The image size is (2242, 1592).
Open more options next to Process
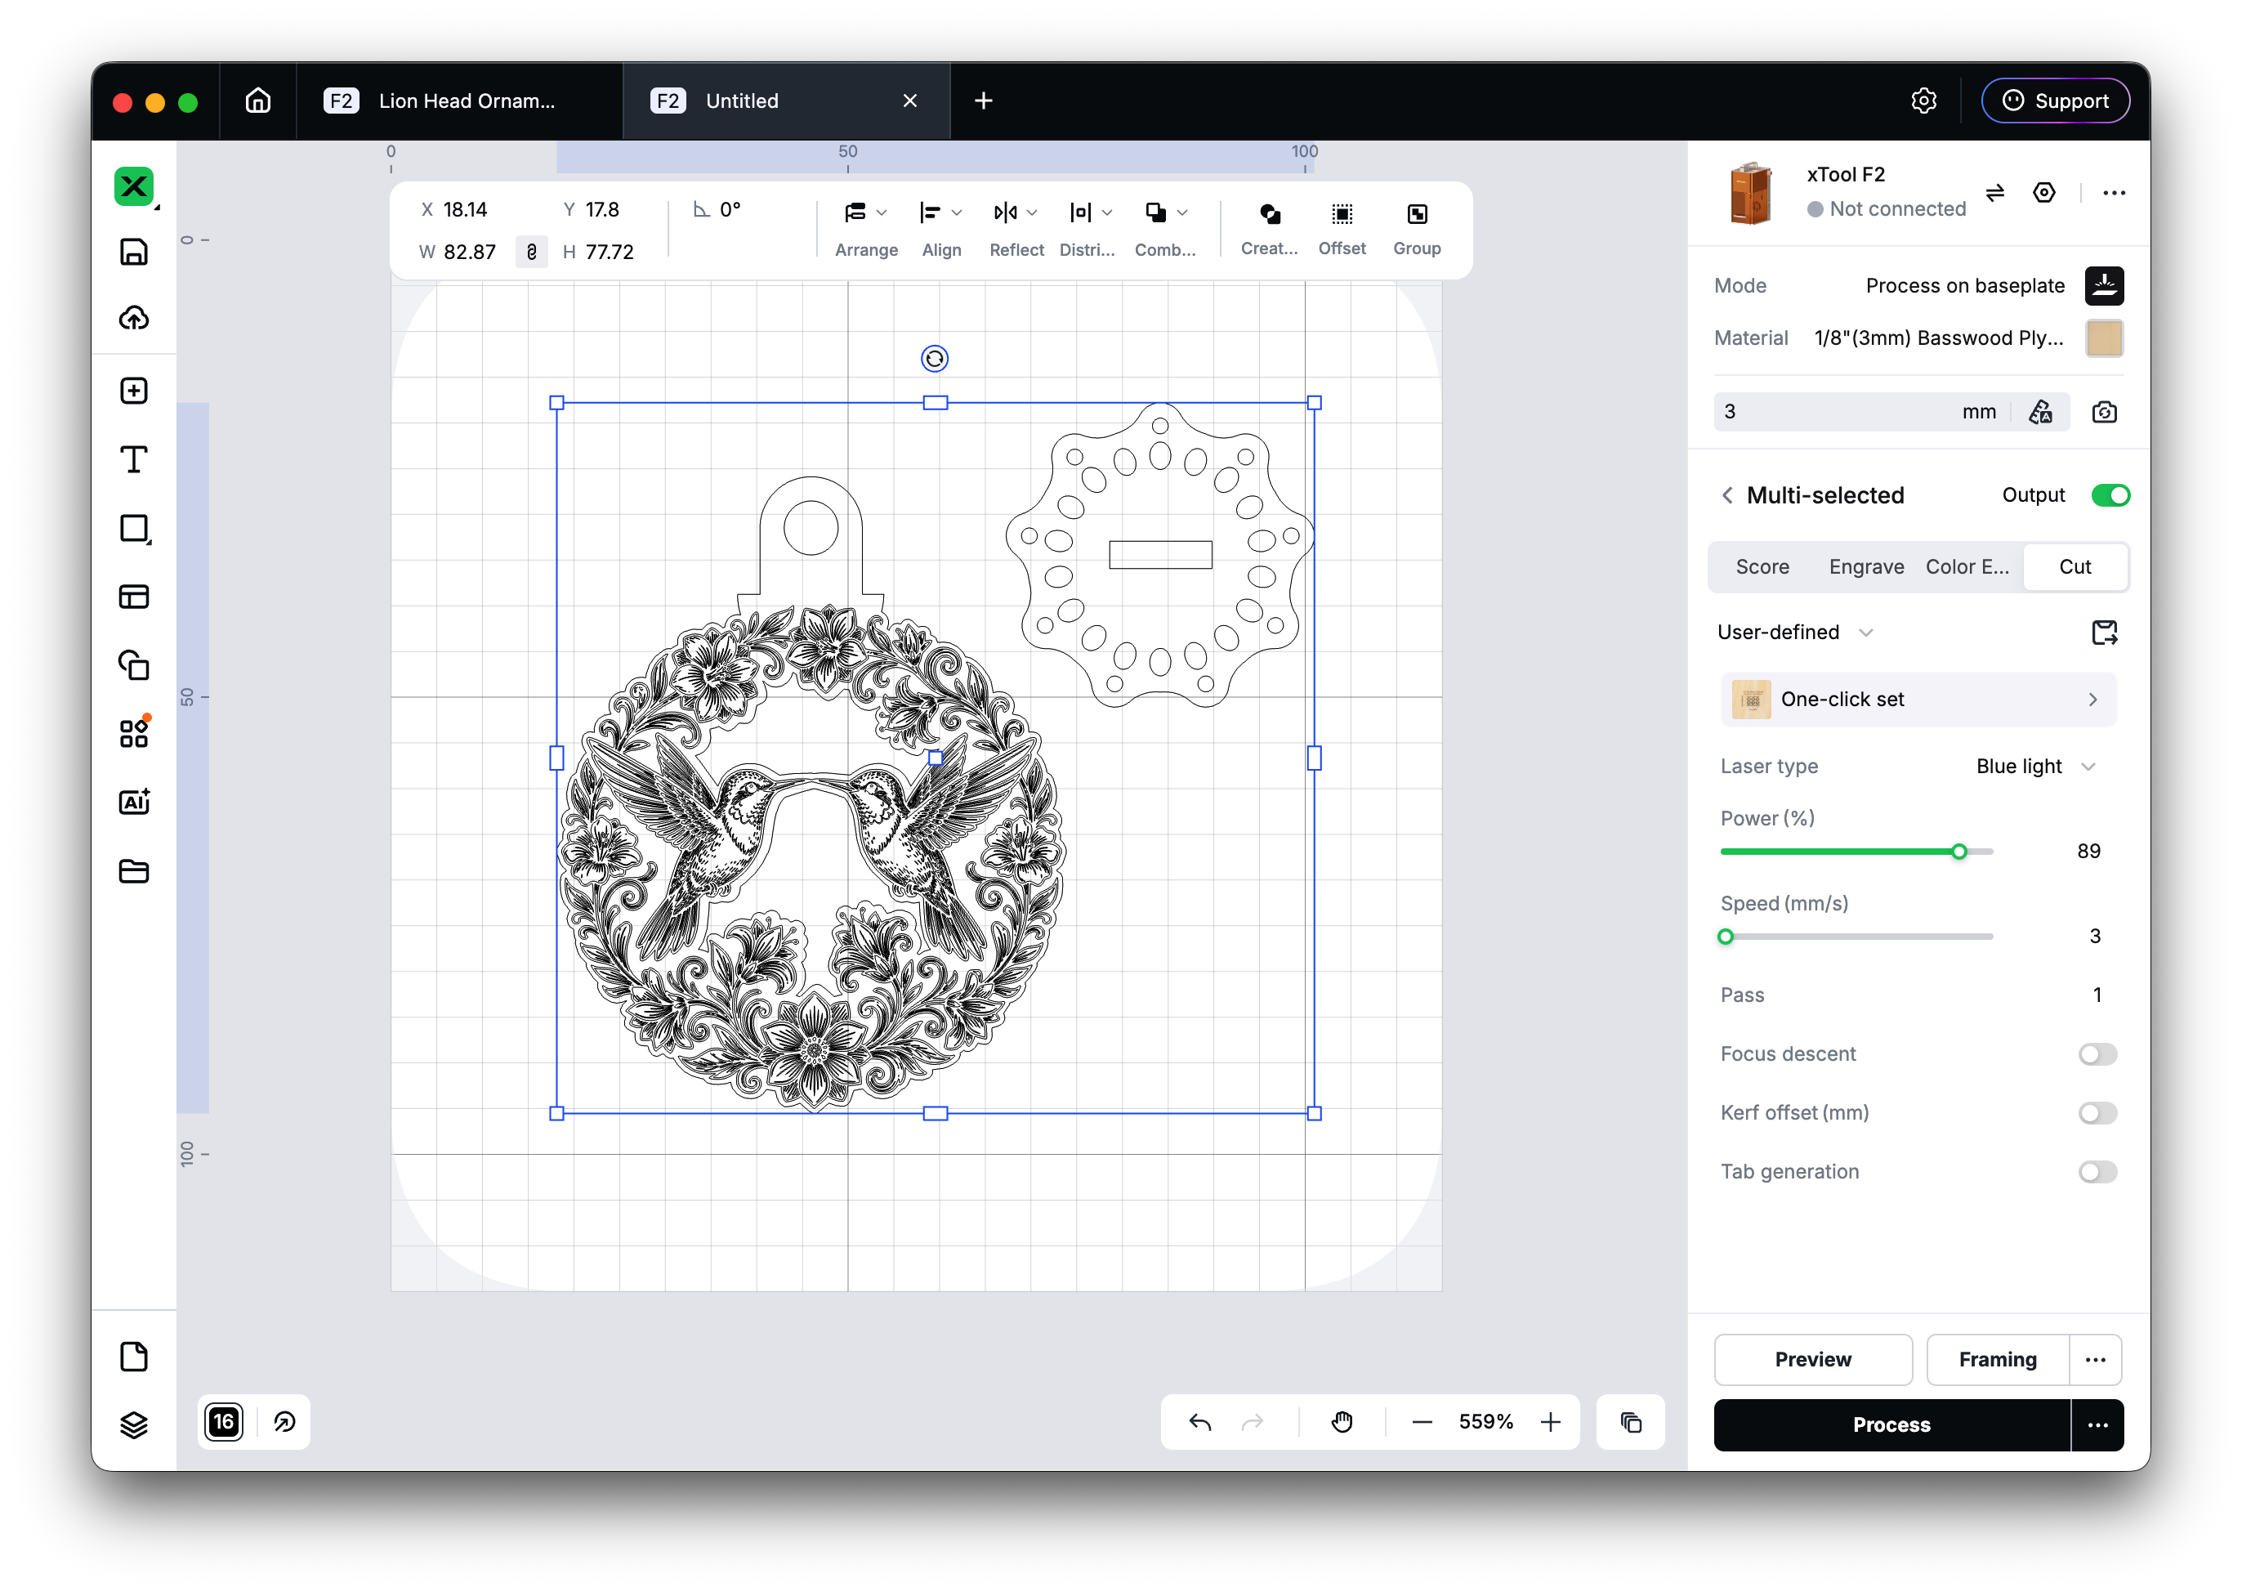2098,1424
